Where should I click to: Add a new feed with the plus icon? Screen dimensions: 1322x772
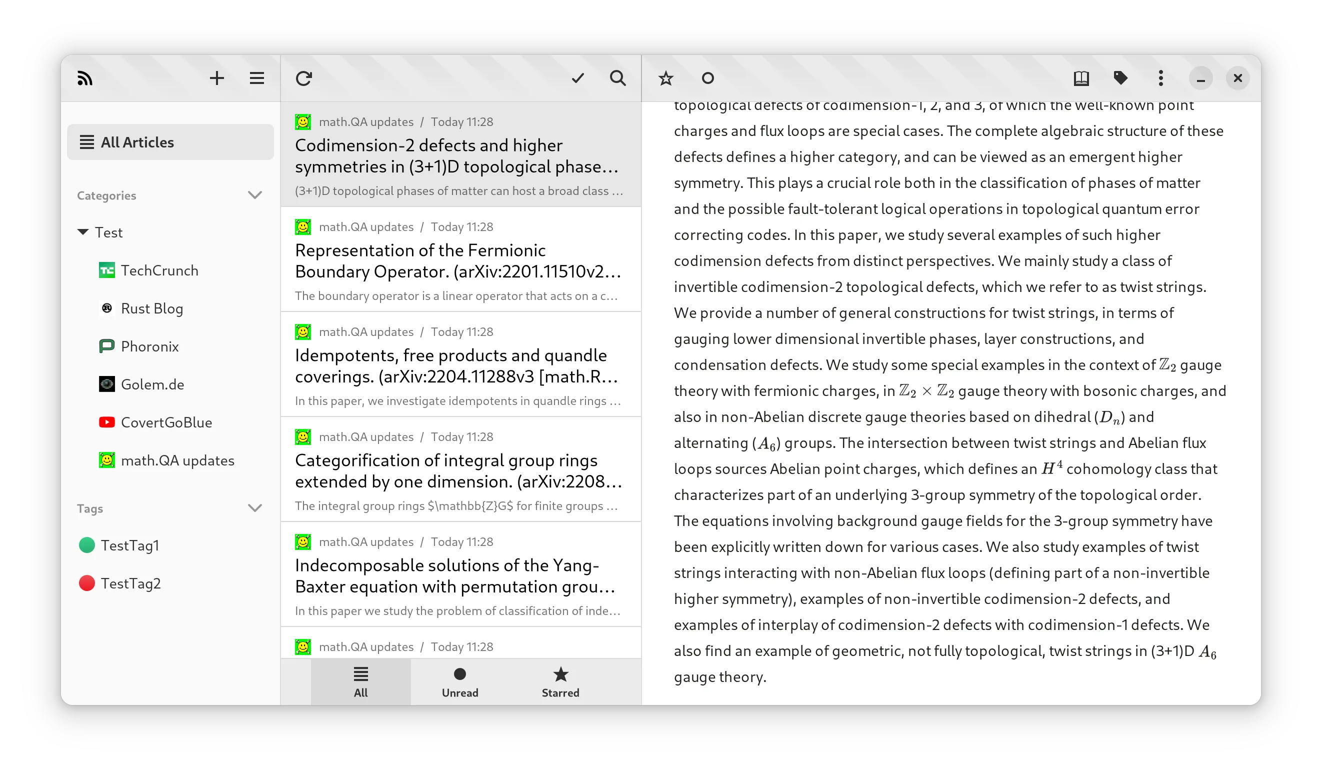[216, 77]
